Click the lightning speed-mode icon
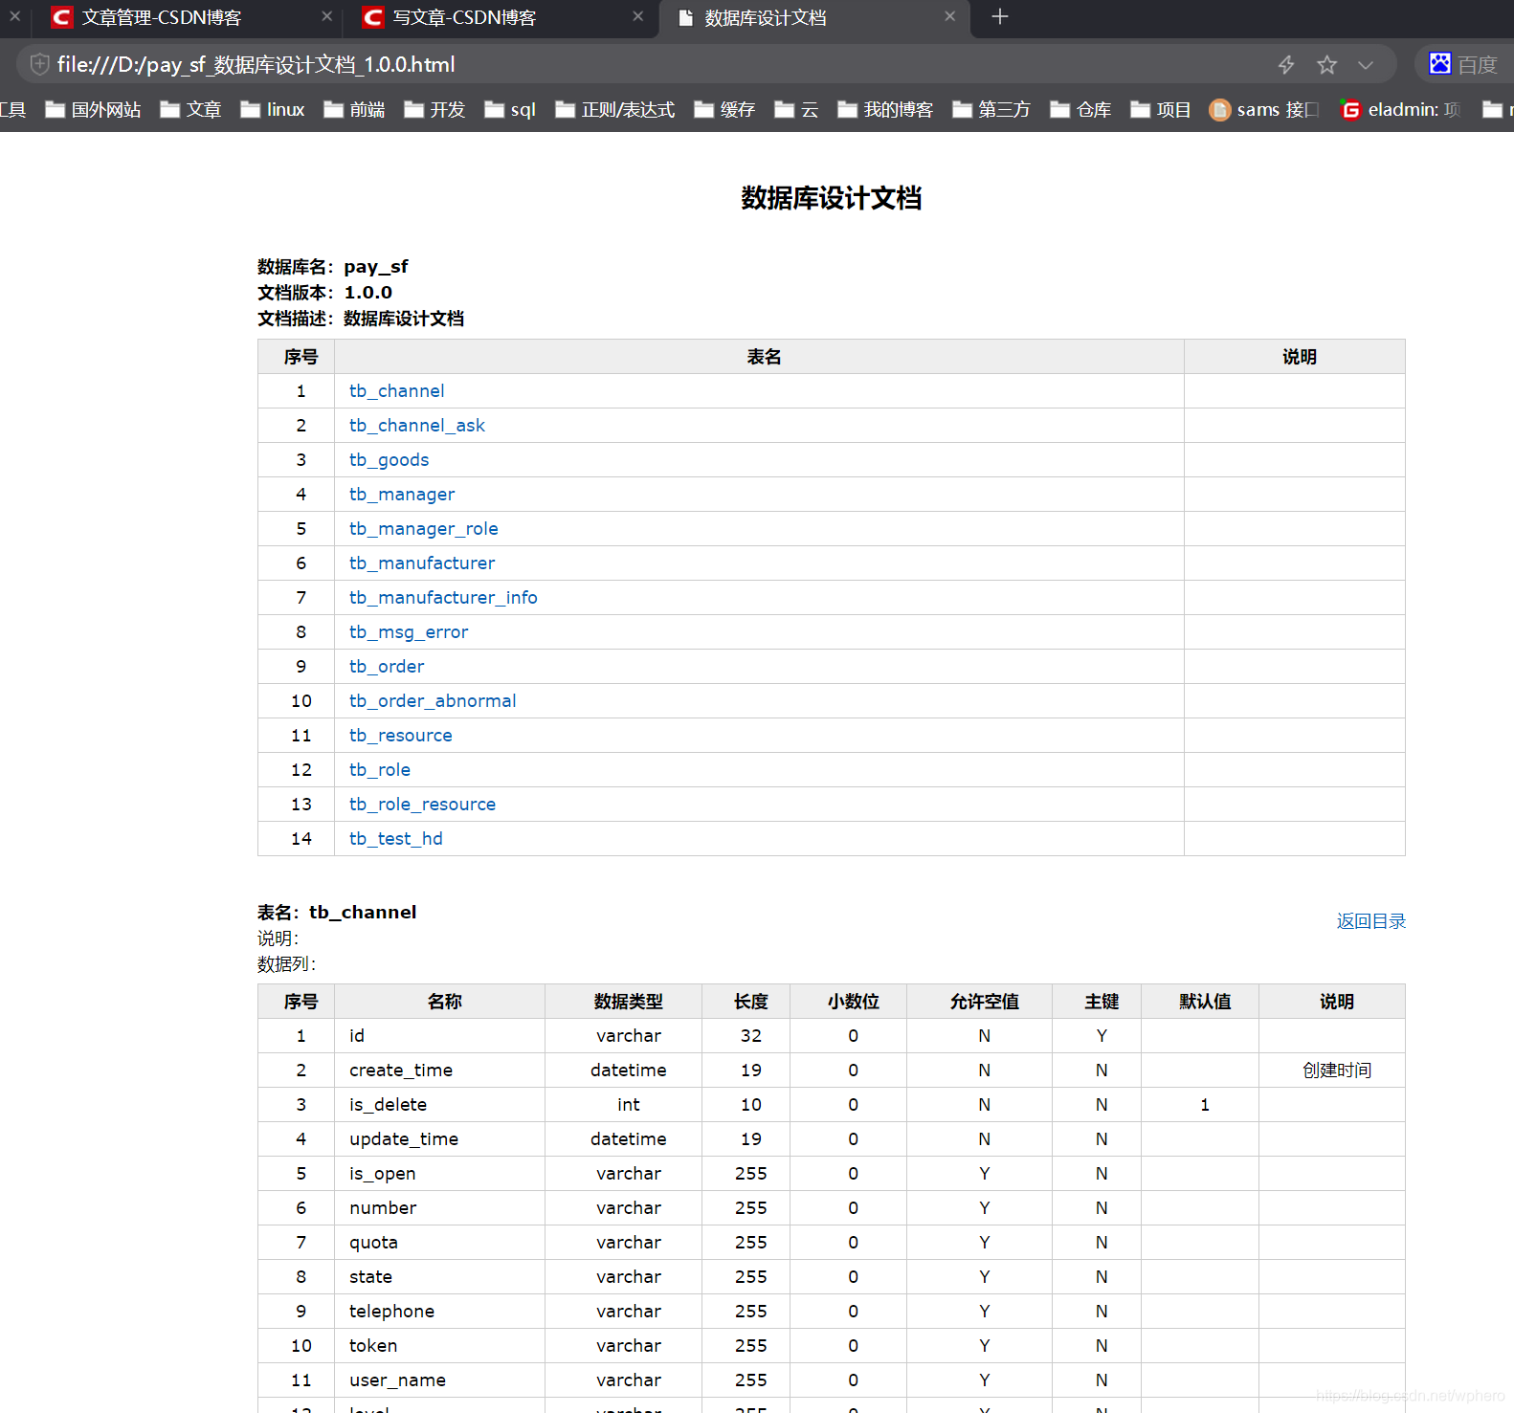Image resolution: width=1514 pixels, height=1413 pixels. pos(1286,64)
